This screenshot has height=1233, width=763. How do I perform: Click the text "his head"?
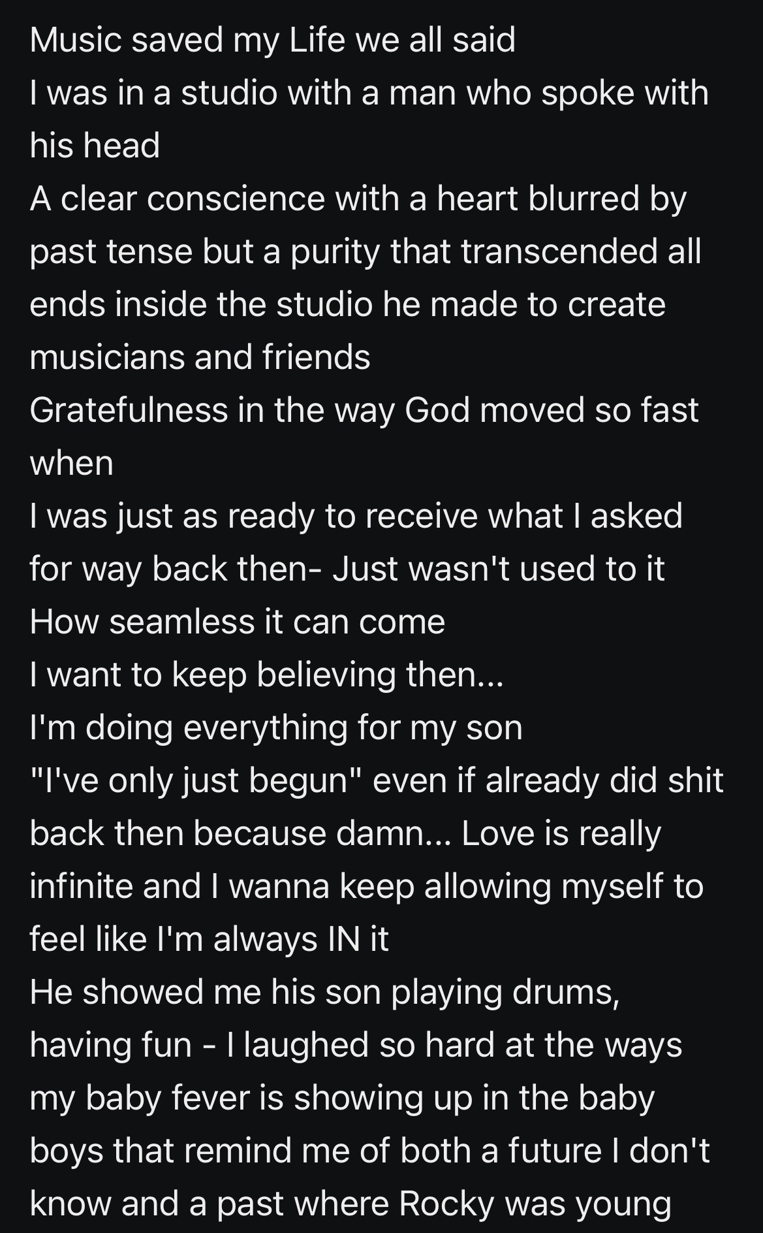pyautogui.click(x=95, y=146)
